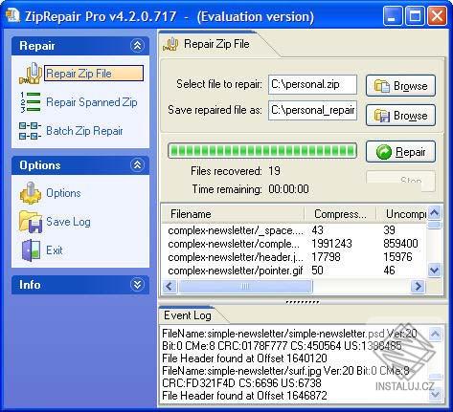
Task: Choose Exit in the Options panel
Action: 55,250
